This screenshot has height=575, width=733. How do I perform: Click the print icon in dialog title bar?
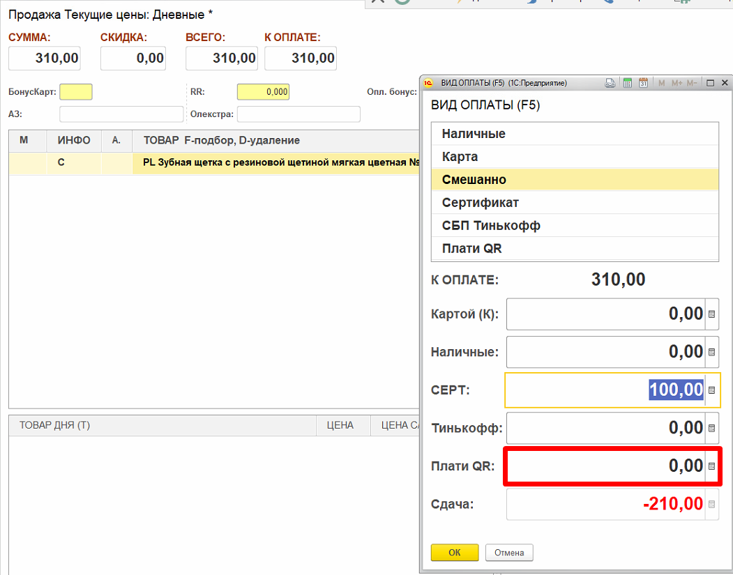(610, 83)
